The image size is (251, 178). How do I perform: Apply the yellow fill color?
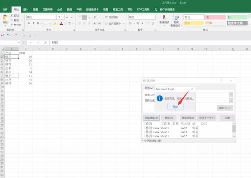point(54,23)
